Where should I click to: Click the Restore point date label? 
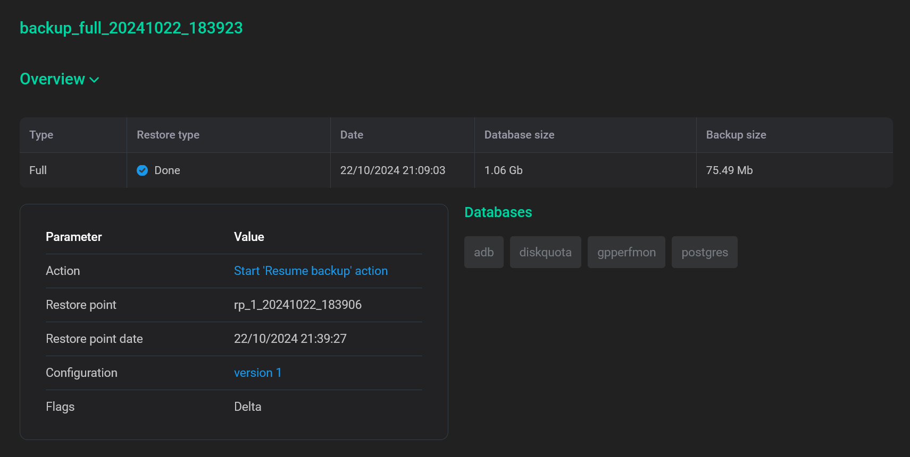pyautogui.click(x=94, y=339)
